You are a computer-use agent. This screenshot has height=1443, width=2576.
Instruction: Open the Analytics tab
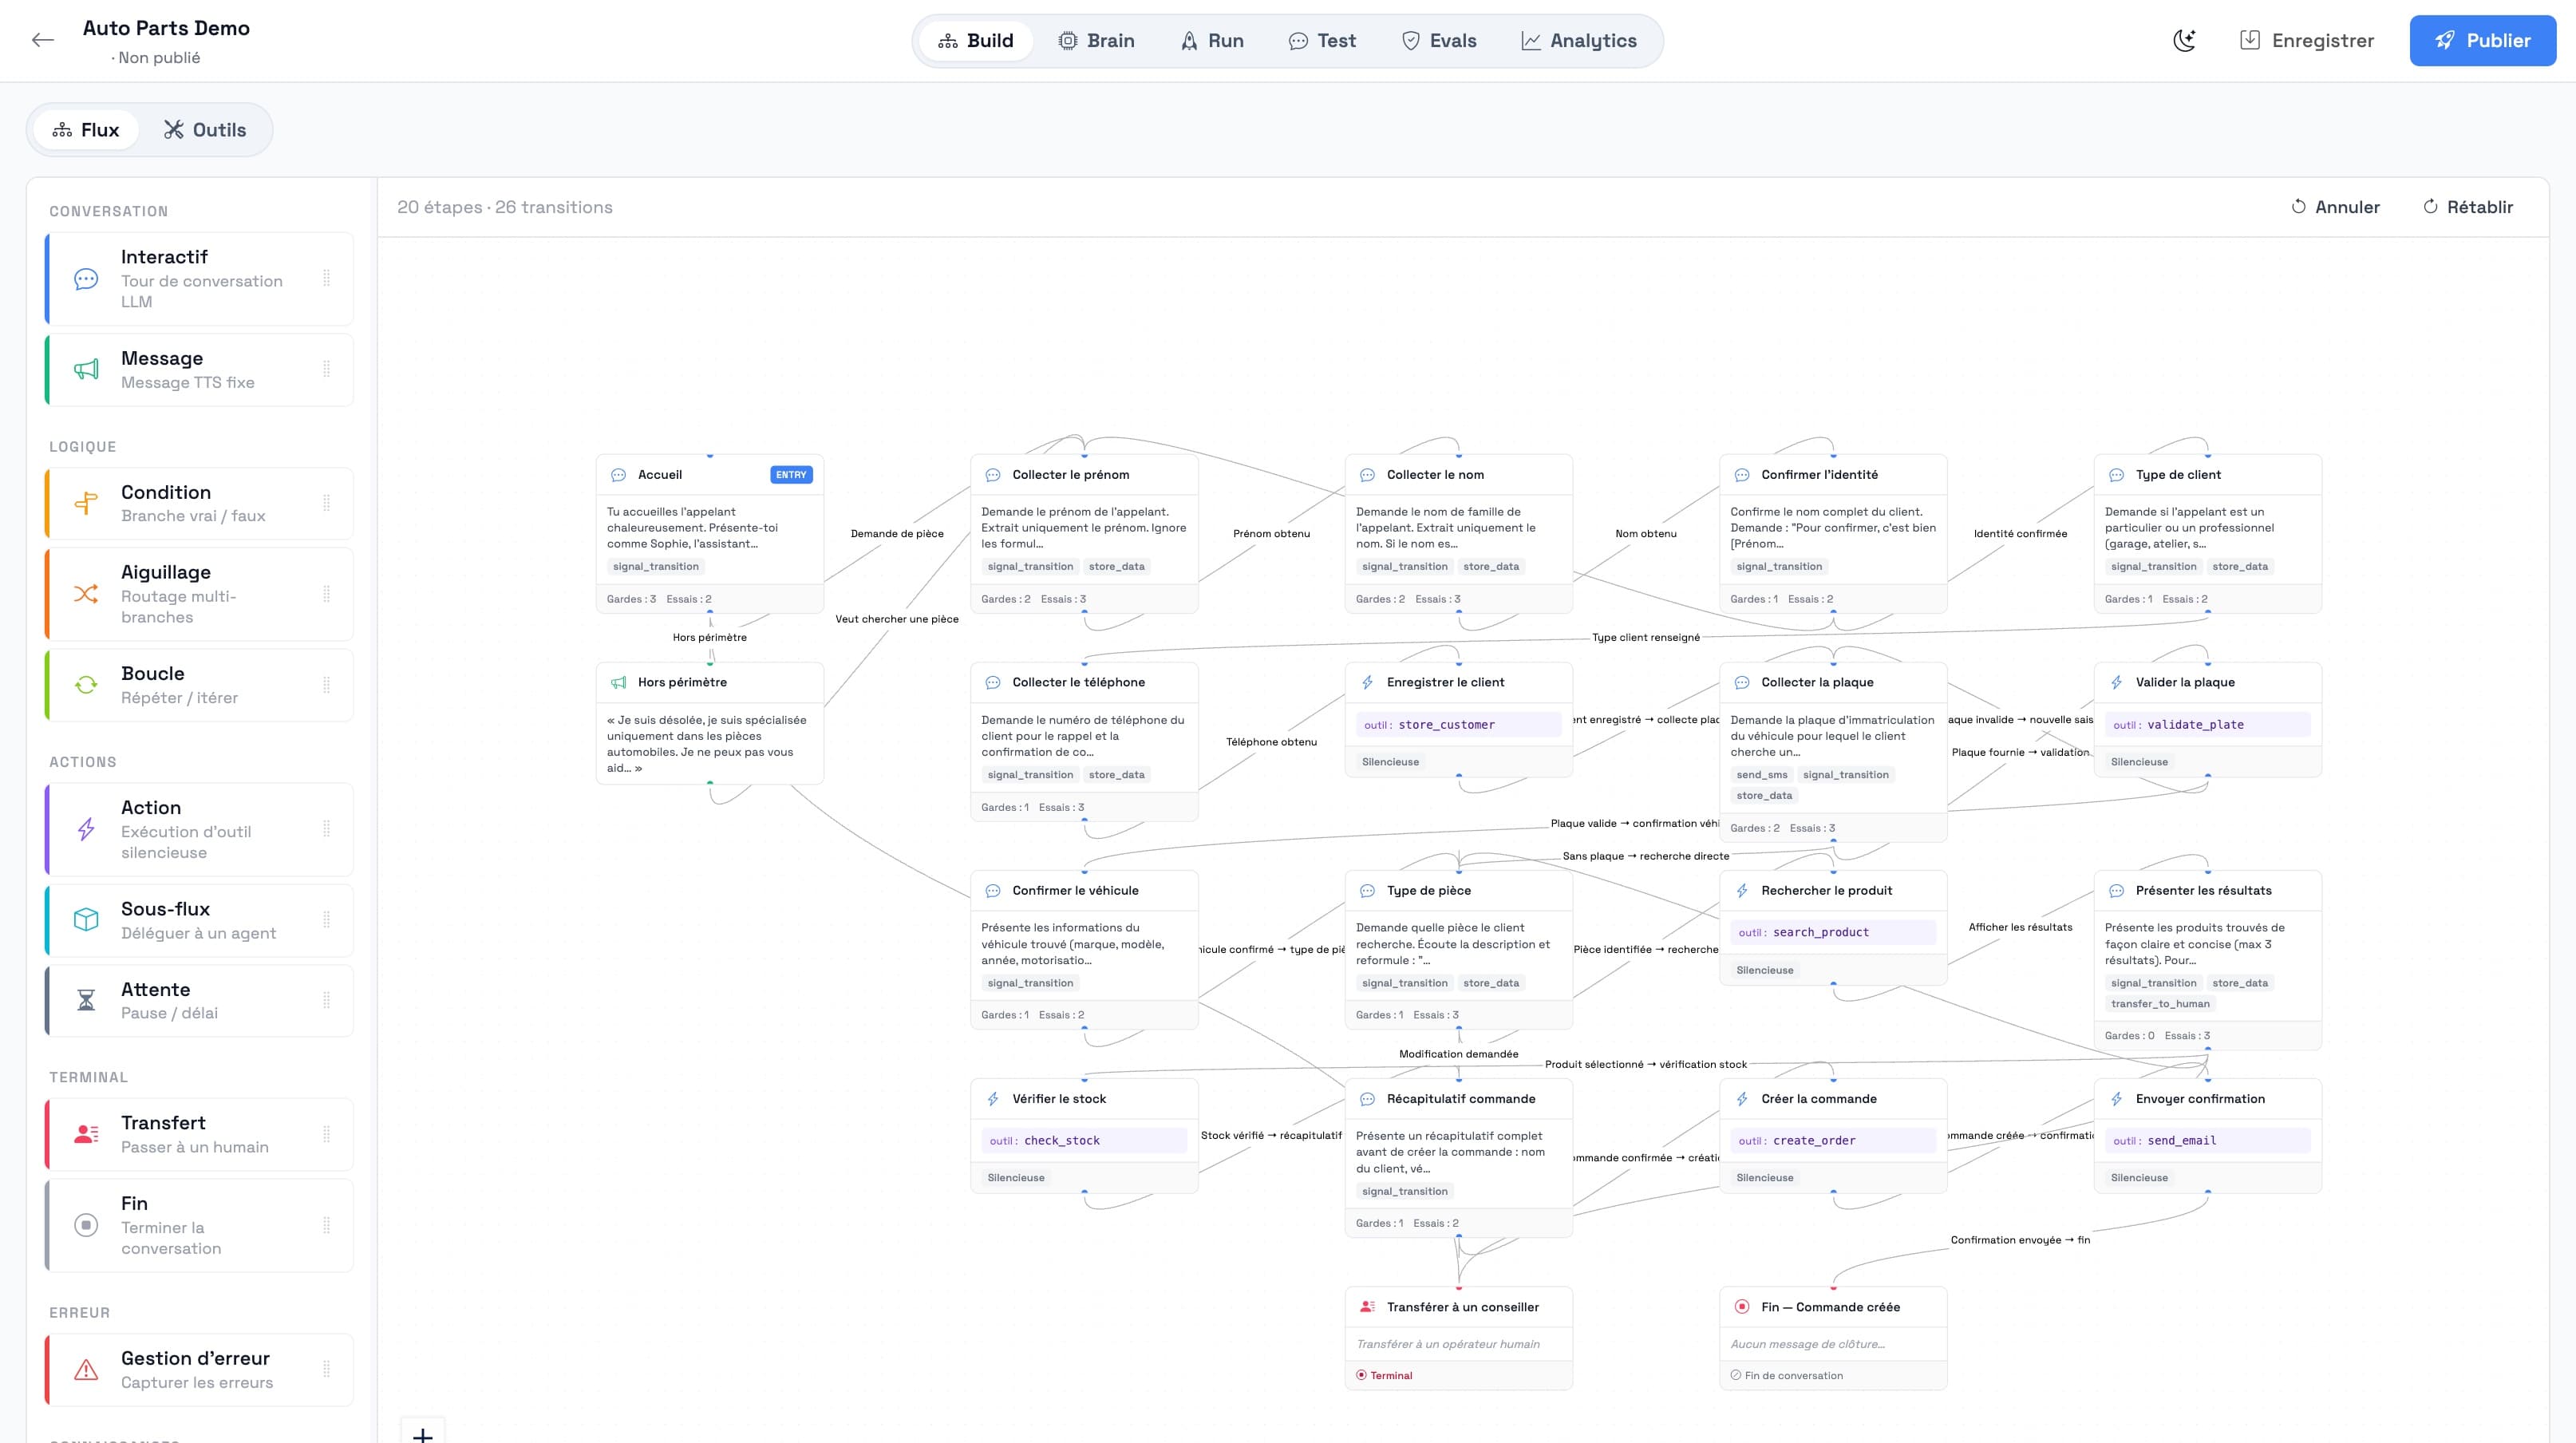tap(1579, 41)
